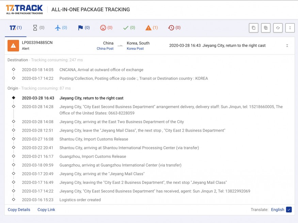Click the diamond marker for 2020-03-18 14:05
Image resolution: width=298 pixels, height=223 pixels.
(x=14, y=70)
